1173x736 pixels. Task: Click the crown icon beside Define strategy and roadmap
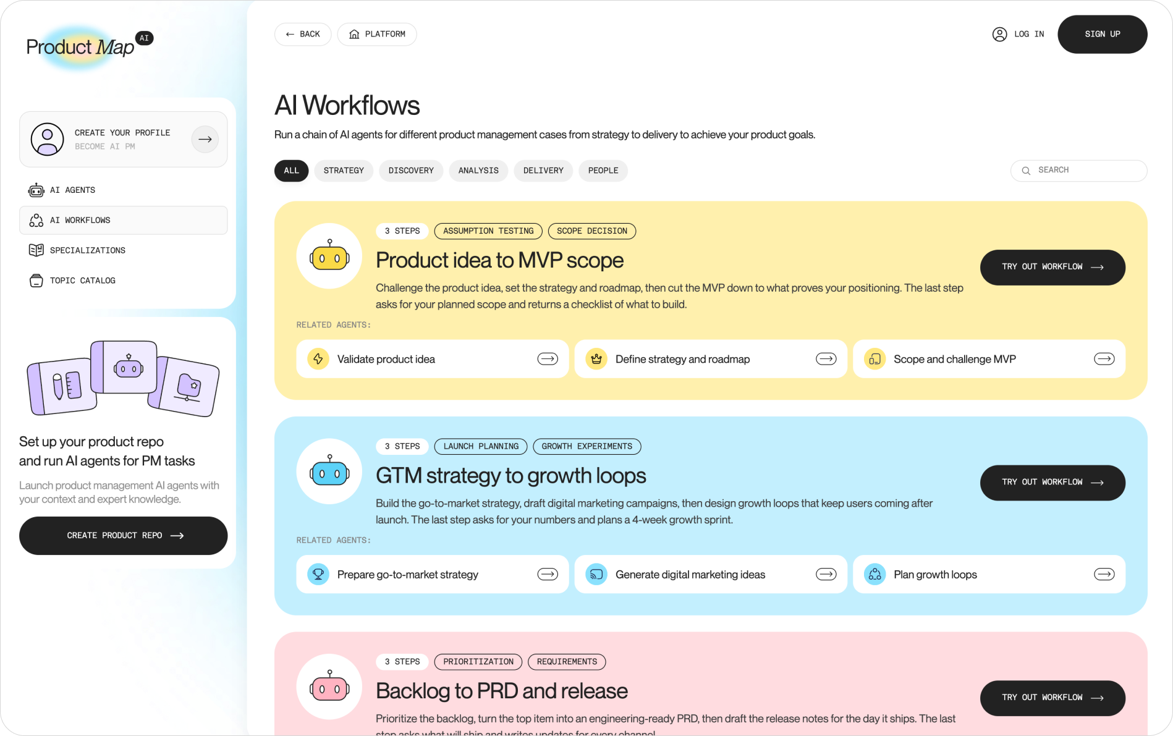click(596, 359)
